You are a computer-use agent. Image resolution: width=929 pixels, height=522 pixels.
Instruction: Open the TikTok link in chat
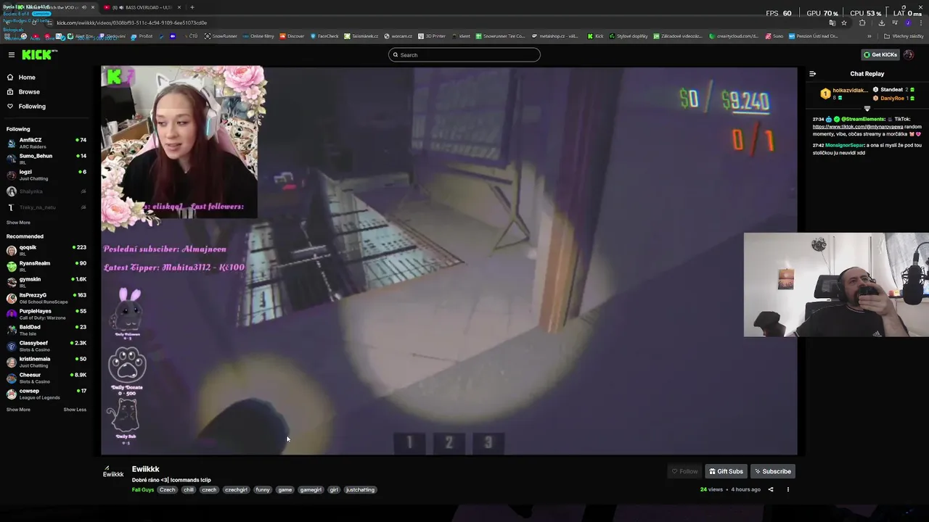[858, 127]
